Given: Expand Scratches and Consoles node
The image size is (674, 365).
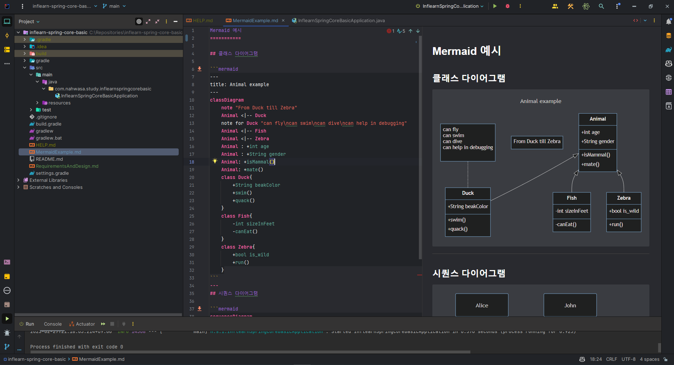Looking at the screenshot, I should point(18,187).
